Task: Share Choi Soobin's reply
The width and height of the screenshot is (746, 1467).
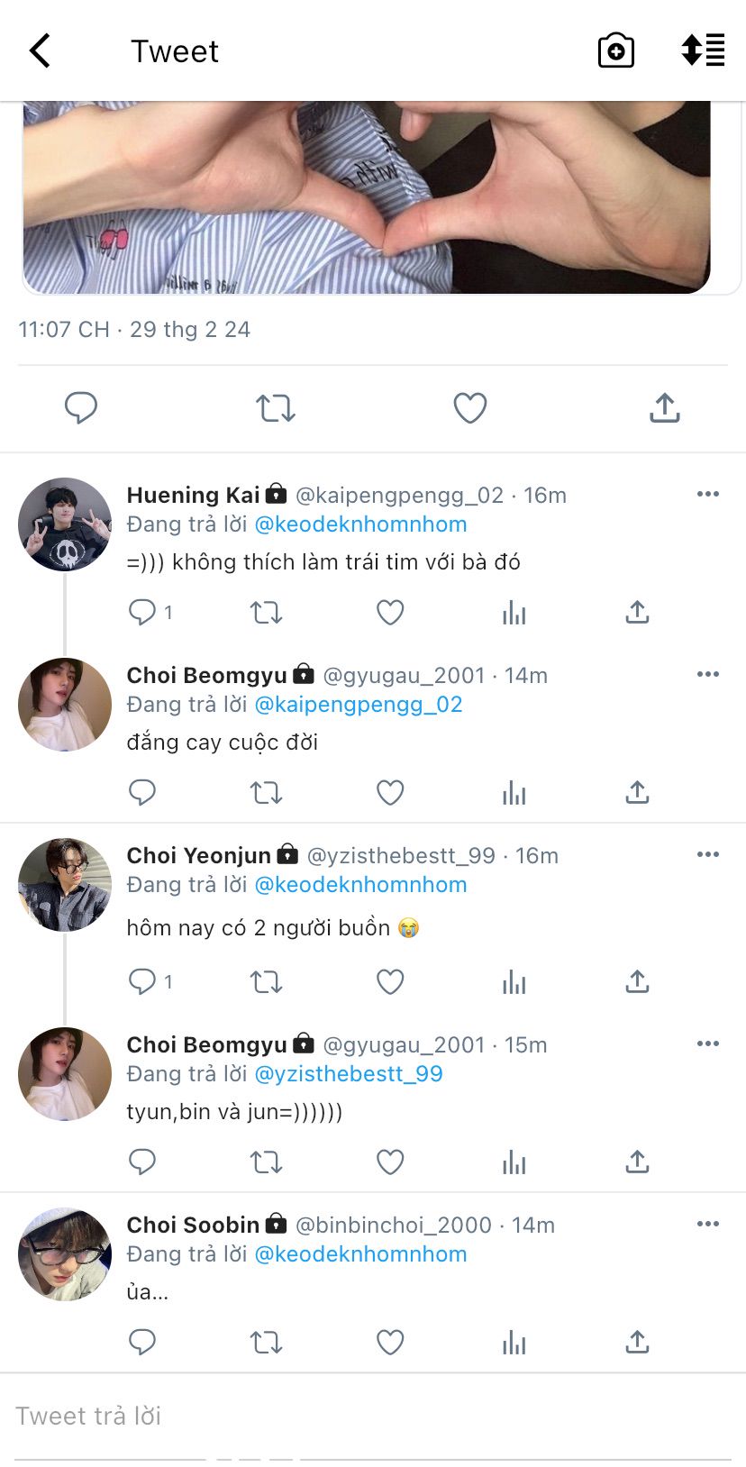Action: tap(637, 1343)
